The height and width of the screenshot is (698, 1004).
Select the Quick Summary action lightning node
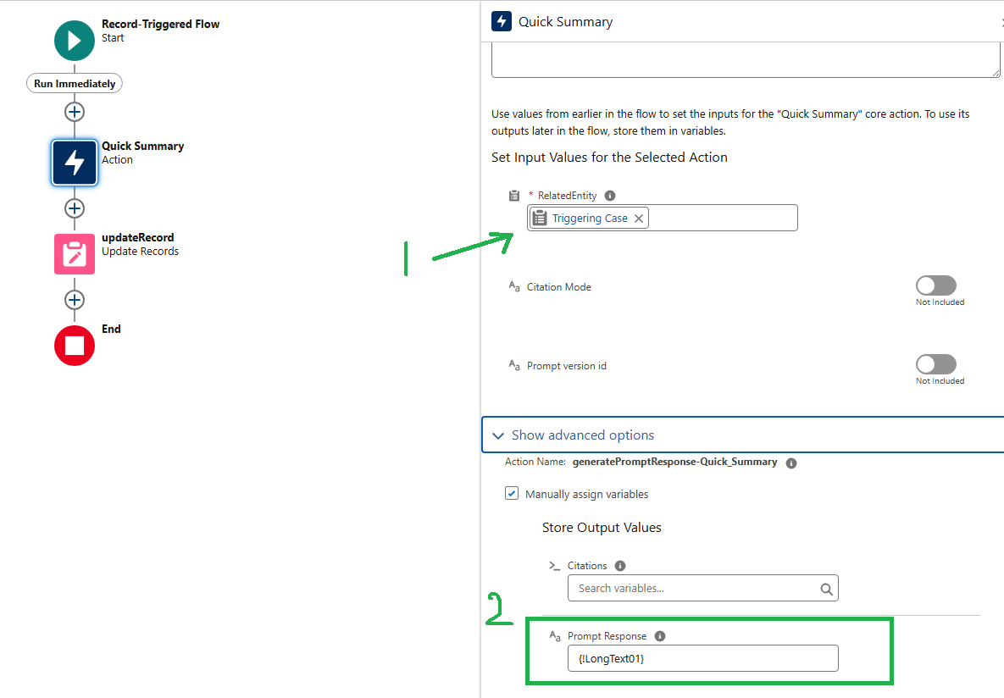click(75, 163)
